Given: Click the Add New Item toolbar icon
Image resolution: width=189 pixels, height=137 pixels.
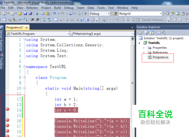Looking at the screenshot, I should point(12,14).
